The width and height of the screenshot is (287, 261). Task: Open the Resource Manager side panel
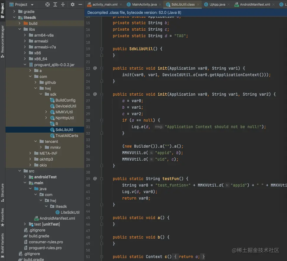3,41
